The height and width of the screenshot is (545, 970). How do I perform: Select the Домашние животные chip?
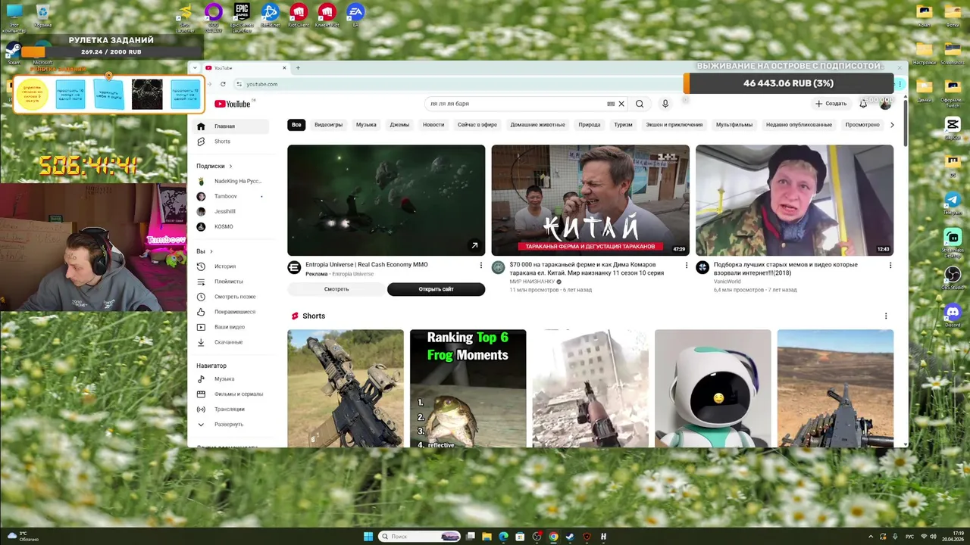537,125
